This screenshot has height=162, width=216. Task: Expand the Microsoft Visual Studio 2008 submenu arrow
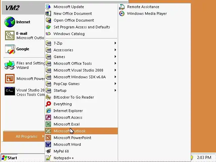click(x=115, y=70)
